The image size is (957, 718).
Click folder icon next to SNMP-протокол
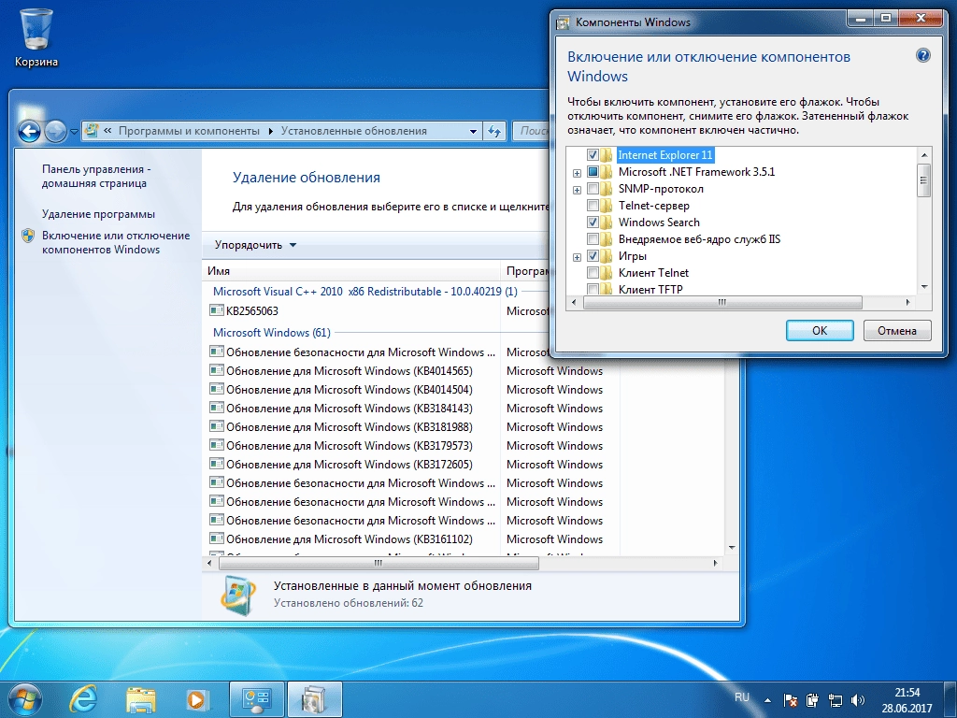(x=606, y=189)
